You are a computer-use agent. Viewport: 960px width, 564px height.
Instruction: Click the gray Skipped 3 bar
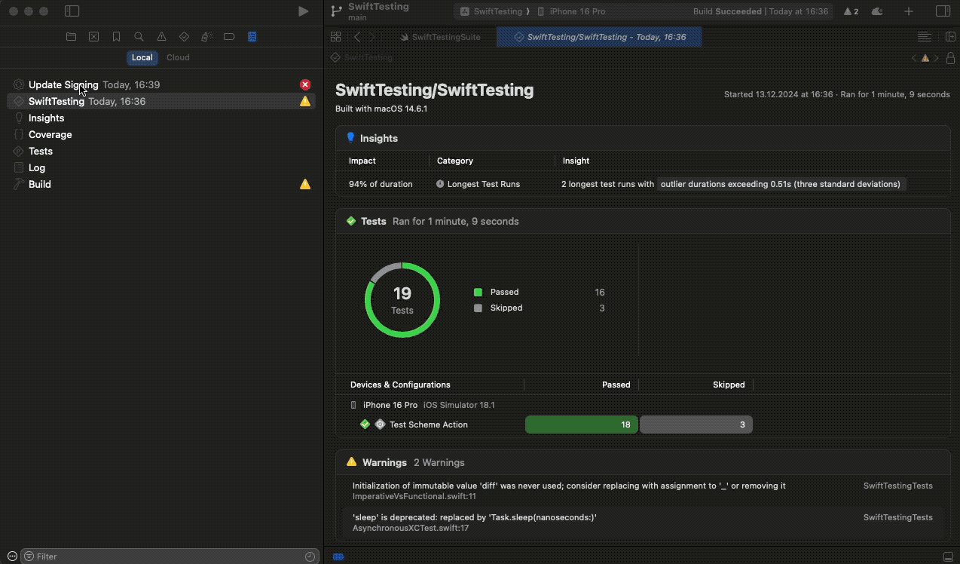coord(696,425)
